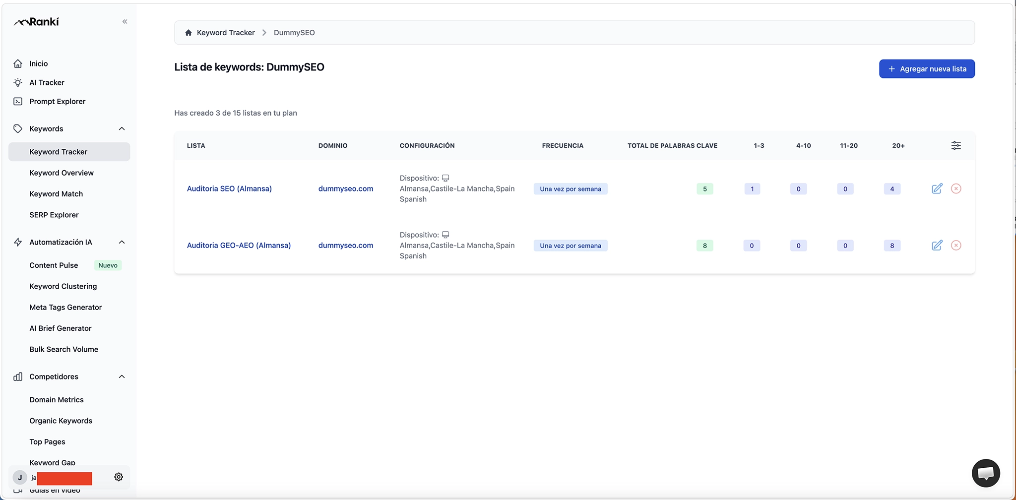
Task: Open Top Pages
Action: [x=47, y=441]
